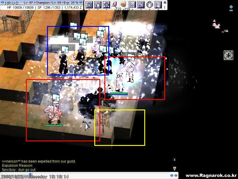This screenshot has height=179, width=238.
Task: Use the first burst skill in hotbar
Action: click(x=89, y=4)
